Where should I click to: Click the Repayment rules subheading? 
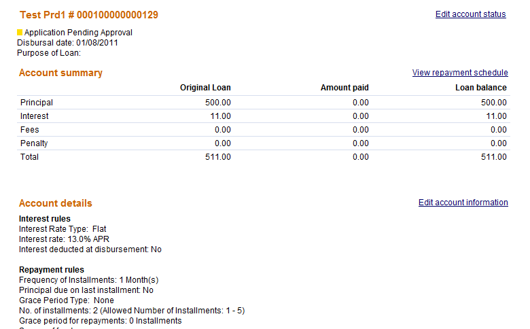pos(52,270)
